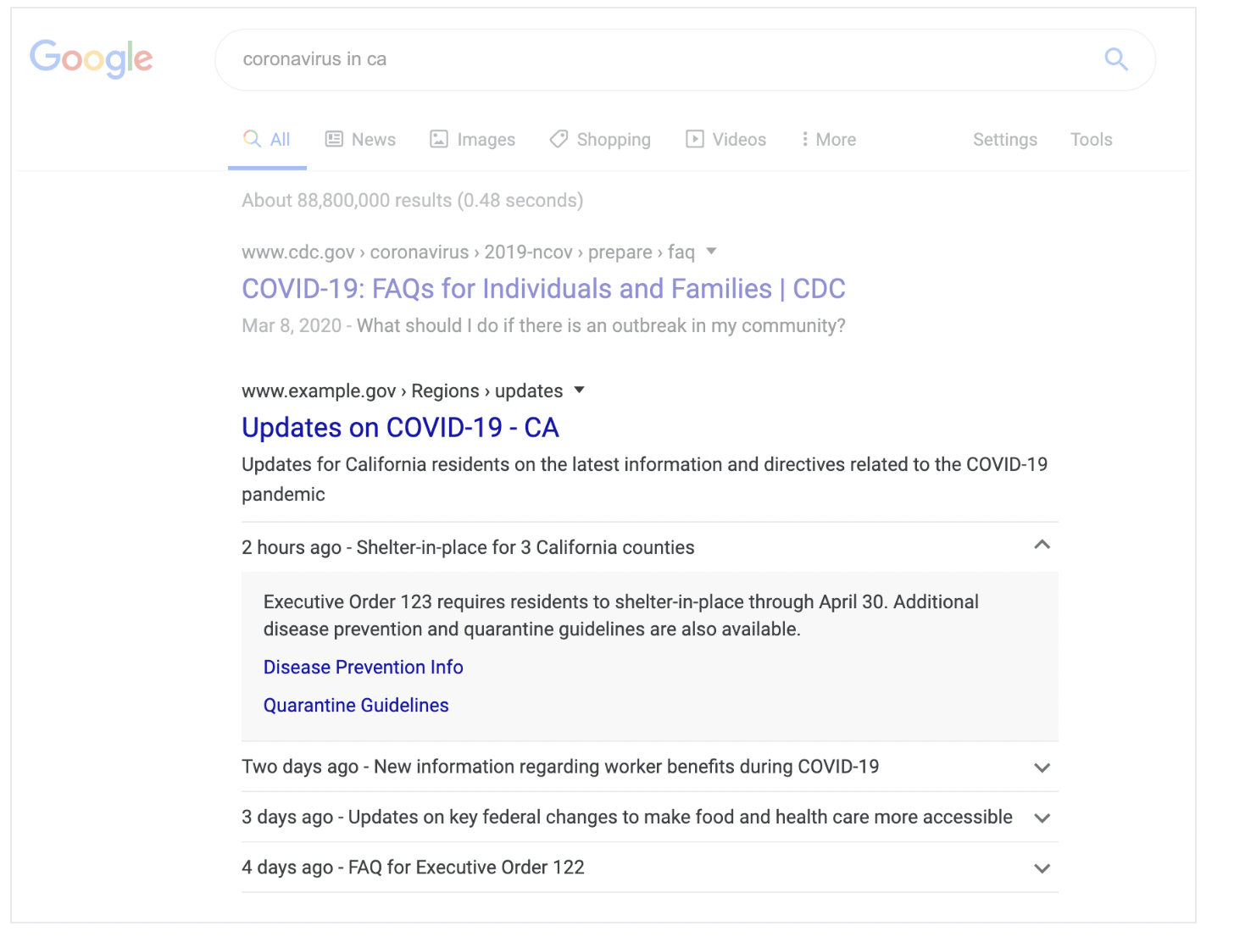
Task: Open the Videos tab
Action: point(726,140)
